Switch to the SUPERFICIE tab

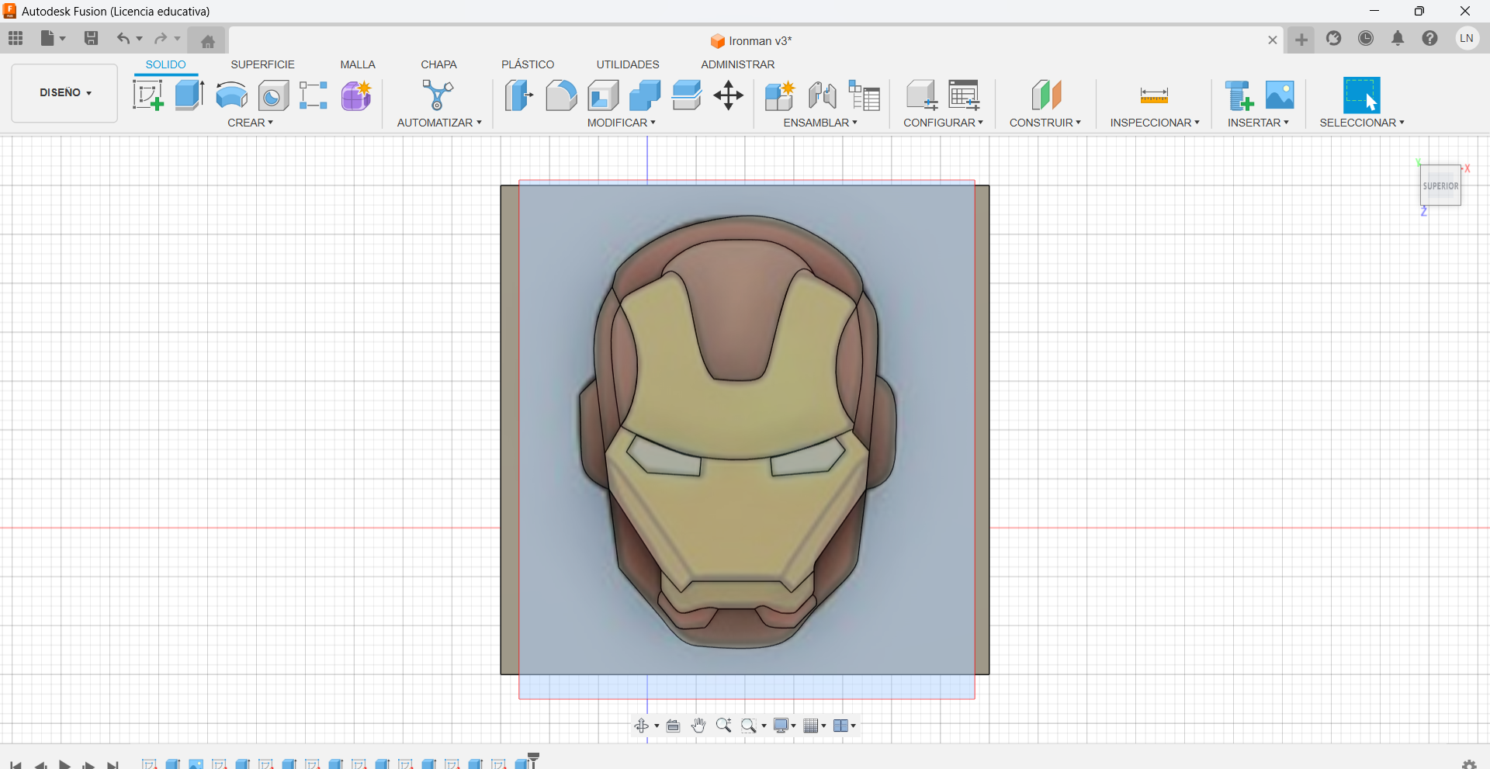(x=262, y=64)
